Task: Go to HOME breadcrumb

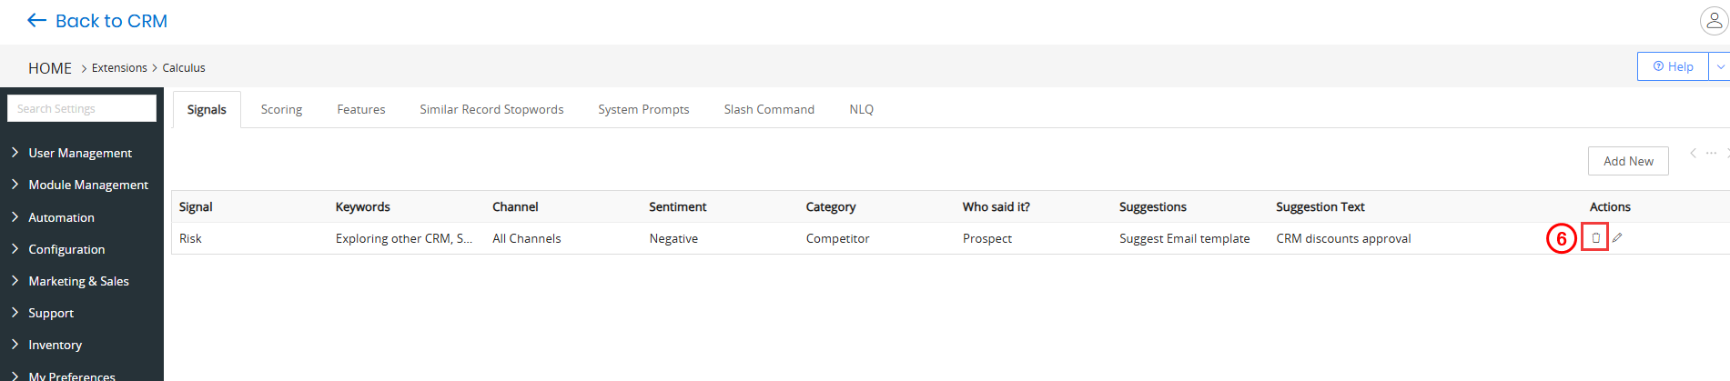Action: [50, 68]
